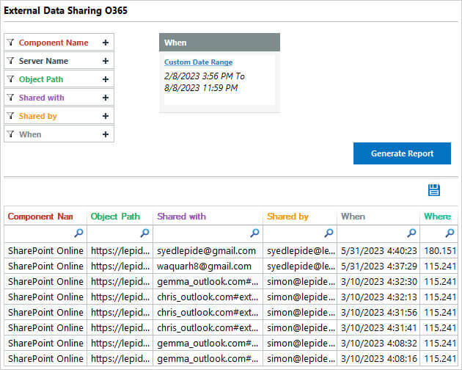Sort by Shared with column header
Image resolution: width=462 pixels, height=370 pixels.
pos(181,217)
